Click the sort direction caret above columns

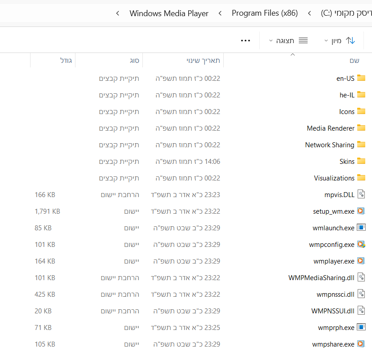[293, 55]
